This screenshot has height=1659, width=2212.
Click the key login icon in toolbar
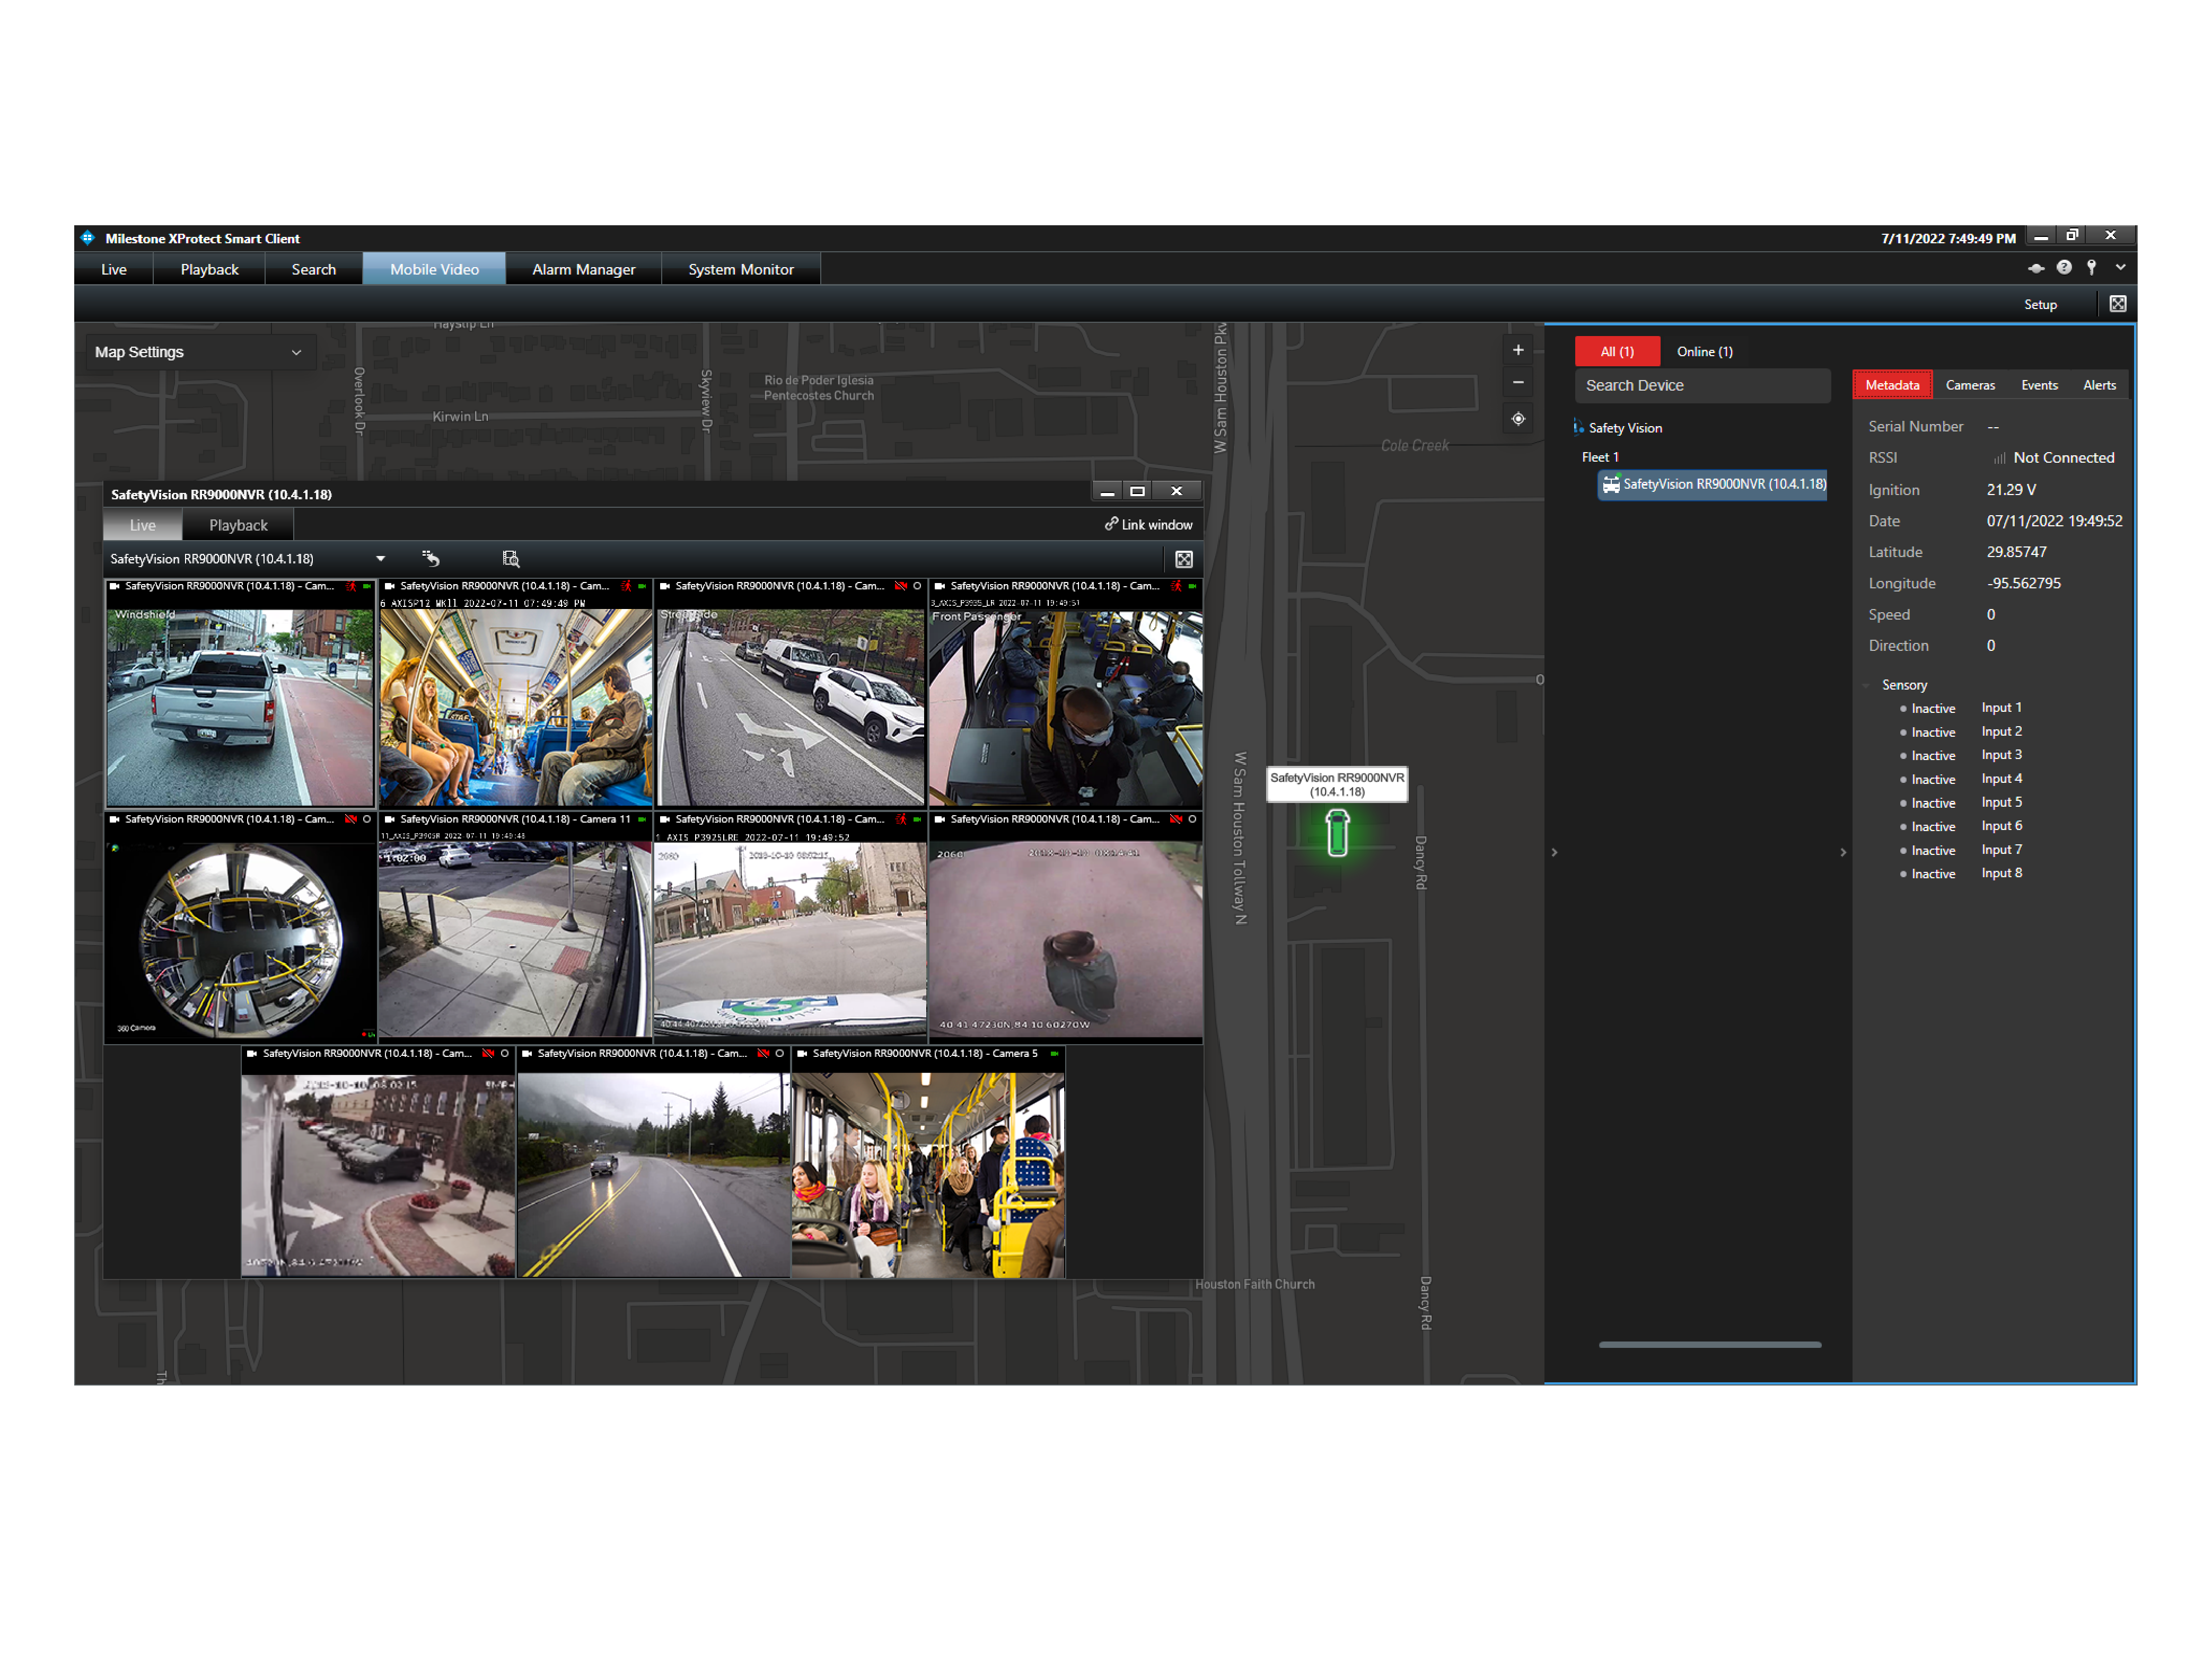(x=2091, y=268)
